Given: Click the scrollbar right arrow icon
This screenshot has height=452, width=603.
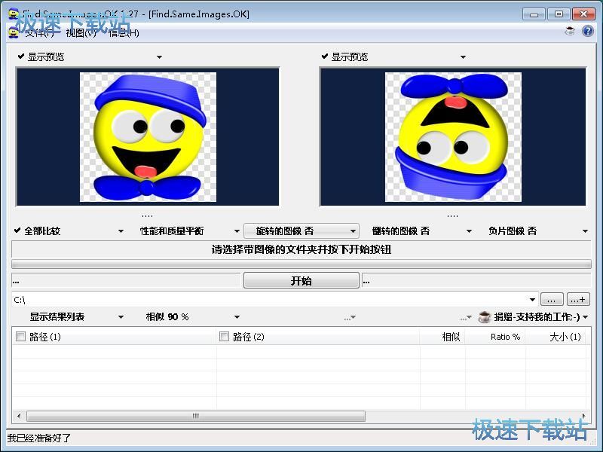Looking at the screenshot, I should coord(584,416).
